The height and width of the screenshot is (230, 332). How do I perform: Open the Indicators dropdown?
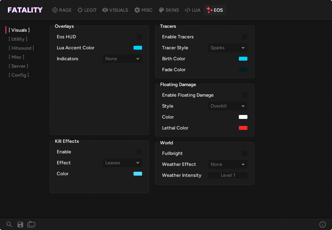click(x=123, y=59)
